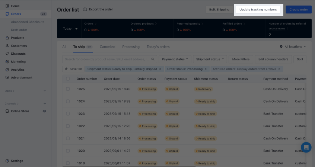Add a channel with the plus icon

[45, 103]
